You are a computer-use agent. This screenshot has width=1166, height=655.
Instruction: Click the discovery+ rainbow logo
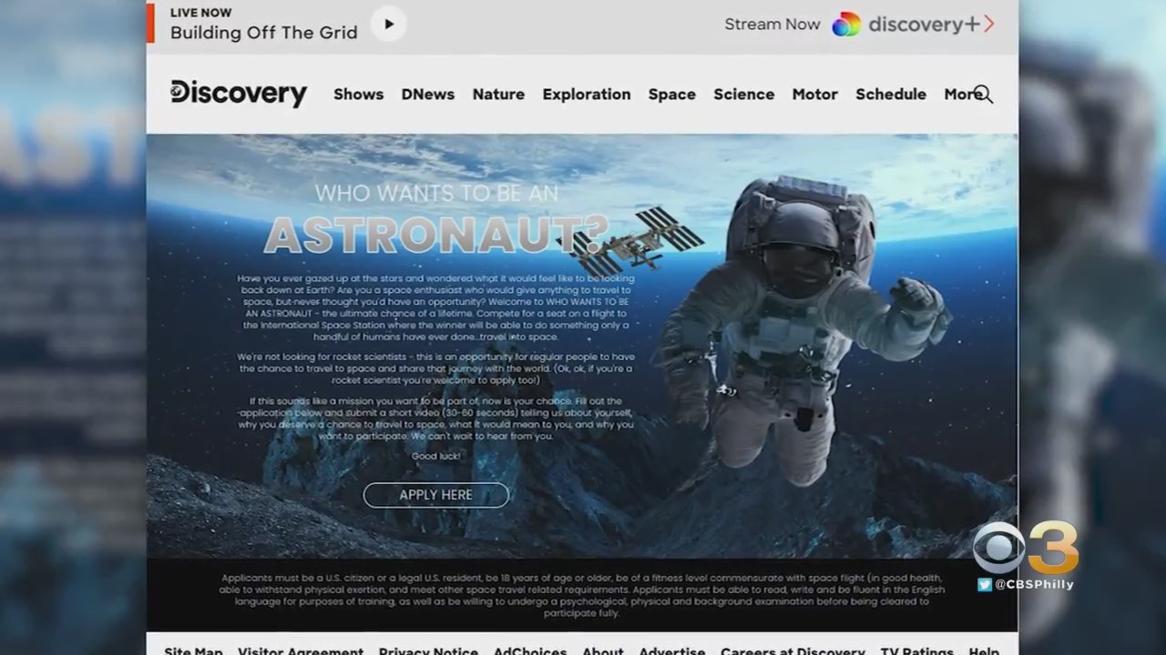click(x=846, y=25)
